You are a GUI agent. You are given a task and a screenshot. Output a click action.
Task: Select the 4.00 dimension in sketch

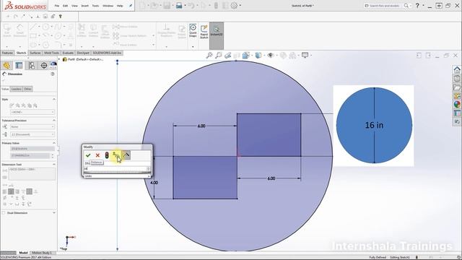[x=154, y=183]
